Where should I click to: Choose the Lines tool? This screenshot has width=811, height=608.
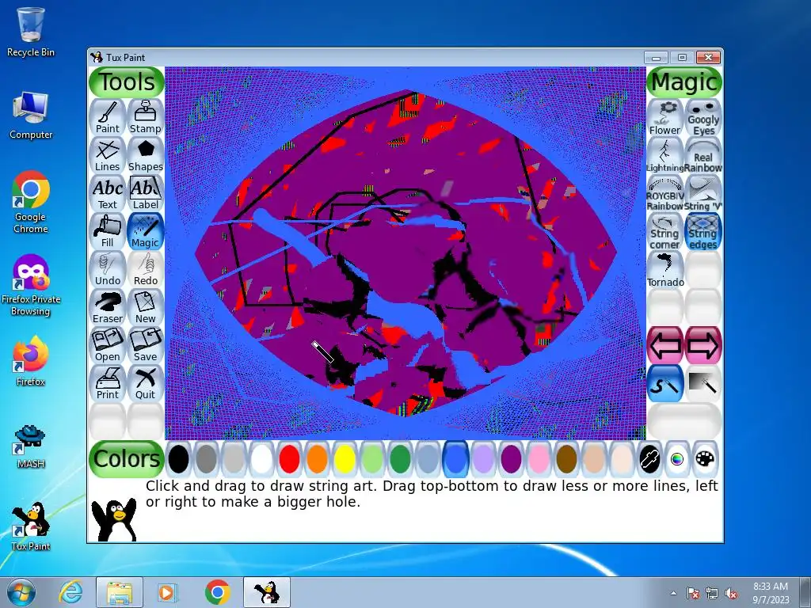(108, 155)
